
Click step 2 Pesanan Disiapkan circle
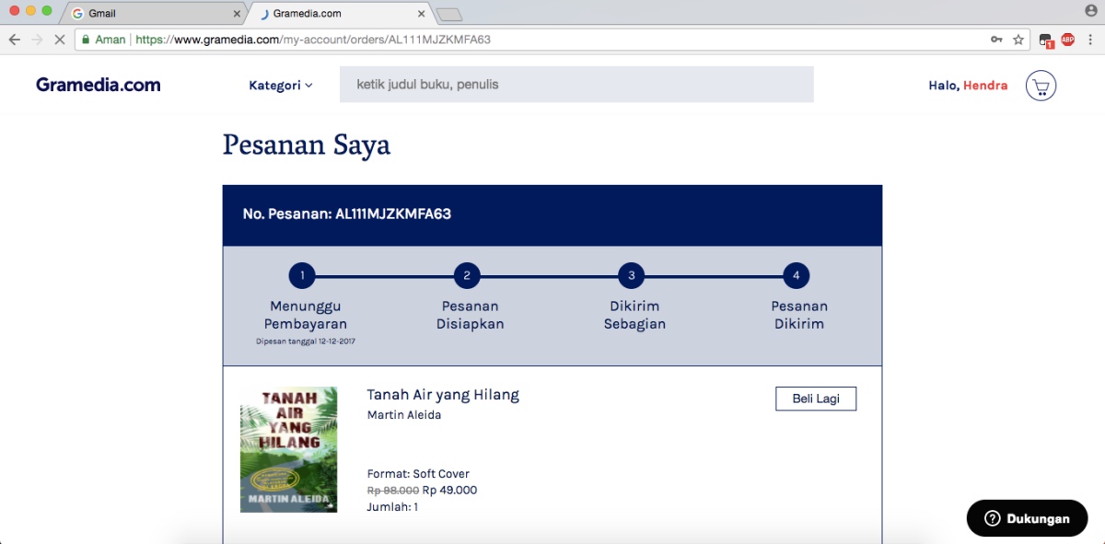[467, 275]
